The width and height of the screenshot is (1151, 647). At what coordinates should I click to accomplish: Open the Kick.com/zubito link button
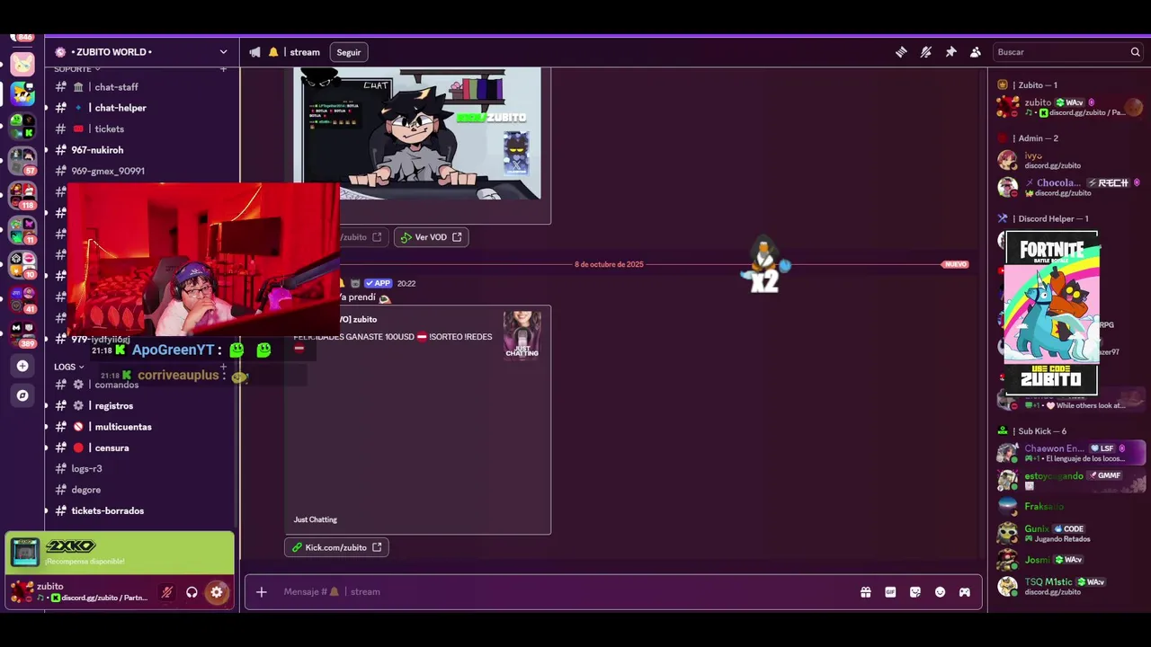click(x=336, y=547)
